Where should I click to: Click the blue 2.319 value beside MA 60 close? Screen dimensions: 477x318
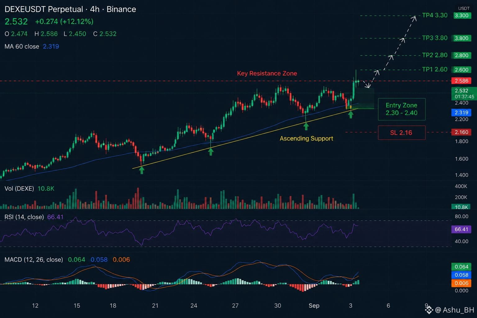[51, 47]
